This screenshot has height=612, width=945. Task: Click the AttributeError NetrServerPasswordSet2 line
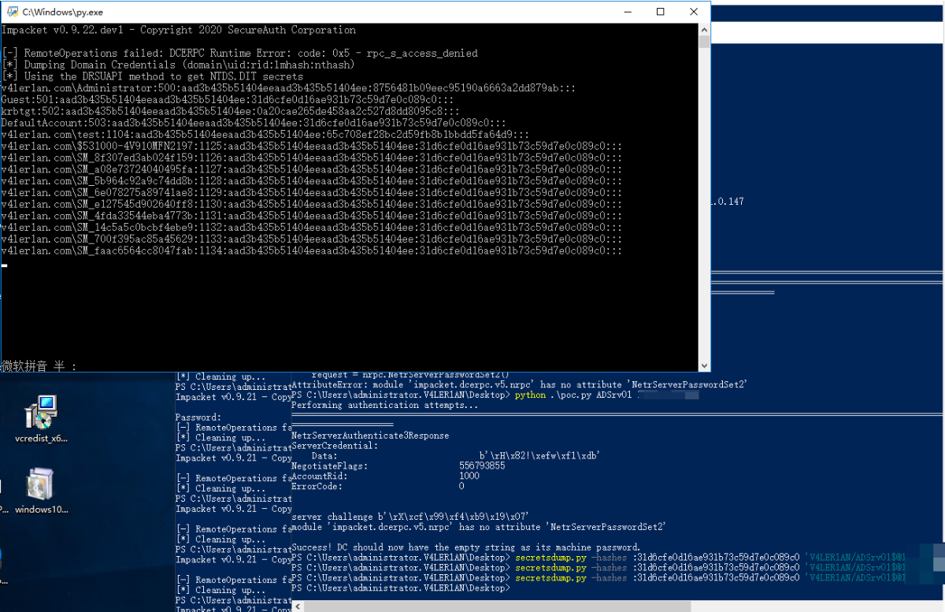(x=520, y=384)
